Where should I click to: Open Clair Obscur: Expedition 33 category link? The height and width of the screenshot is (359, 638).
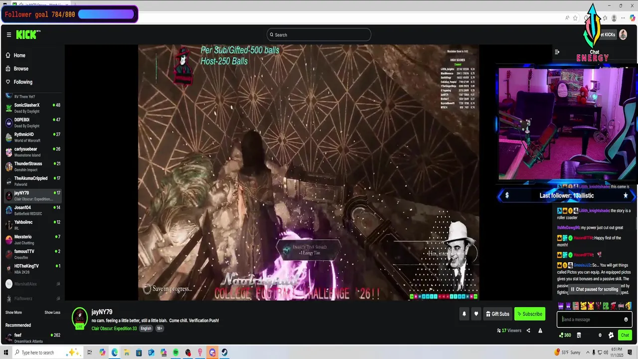click(x=114, y=329)
